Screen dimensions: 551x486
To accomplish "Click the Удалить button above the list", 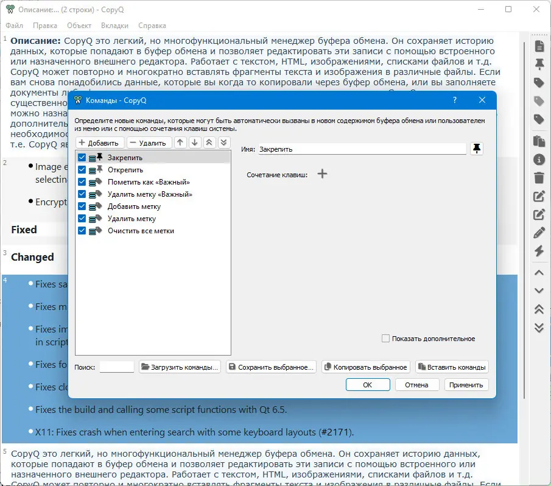I will [149, 143].
